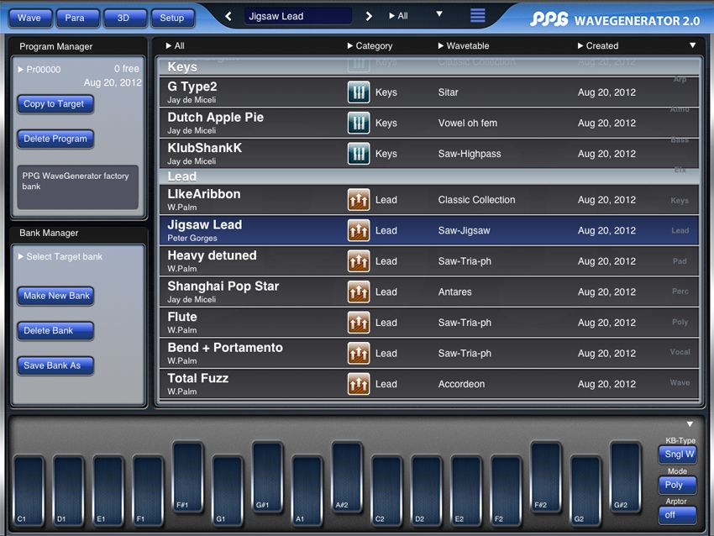This screenshot has height=536, width=714.
Task: Toggle KB-Type Sngl W button
Action: click(x=678, y=454)
